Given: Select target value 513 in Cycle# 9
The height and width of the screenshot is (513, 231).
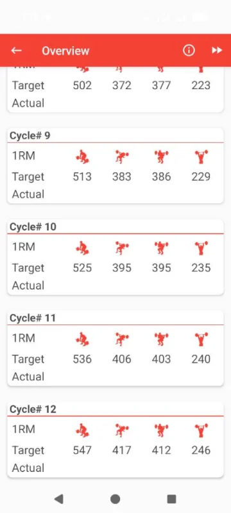Looking at the screenshot, I should 82,177.
